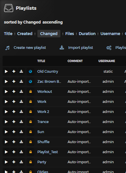Add Work 2 to the queue
Viewport: 126px width, 173px height.
(x=14, y=112)
